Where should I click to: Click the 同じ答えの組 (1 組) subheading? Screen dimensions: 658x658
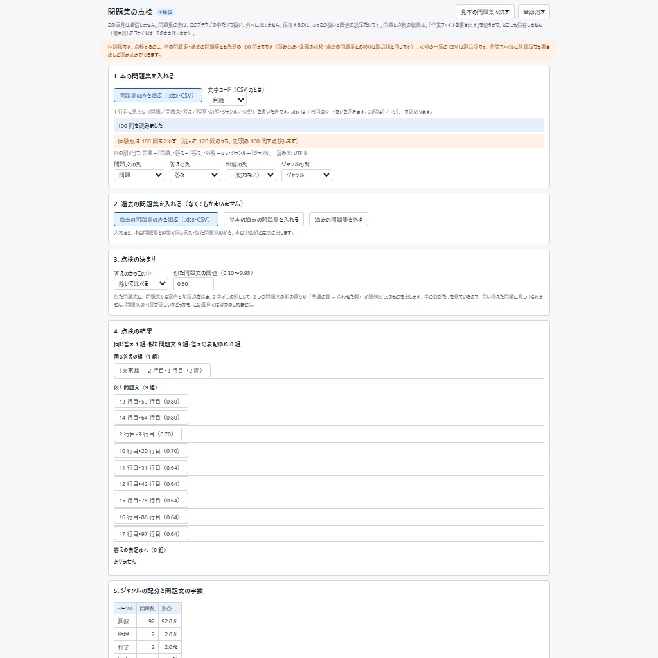[x=136, y=356]
